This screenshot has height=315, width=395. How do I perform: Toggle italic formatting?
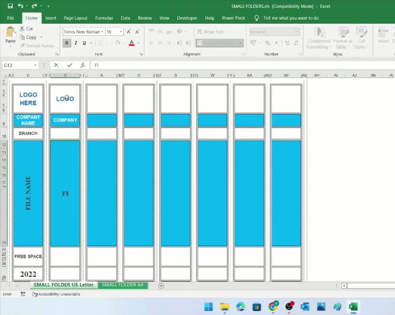[76, 43]
